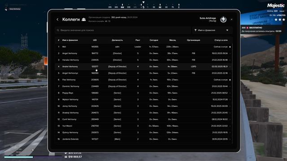Click the БЕСПЛАТНО reward label in the HUD

256,28
